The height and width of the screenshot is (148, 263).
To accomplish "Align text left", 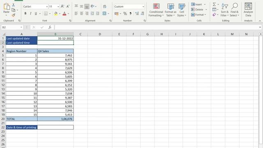I will 76,14.
